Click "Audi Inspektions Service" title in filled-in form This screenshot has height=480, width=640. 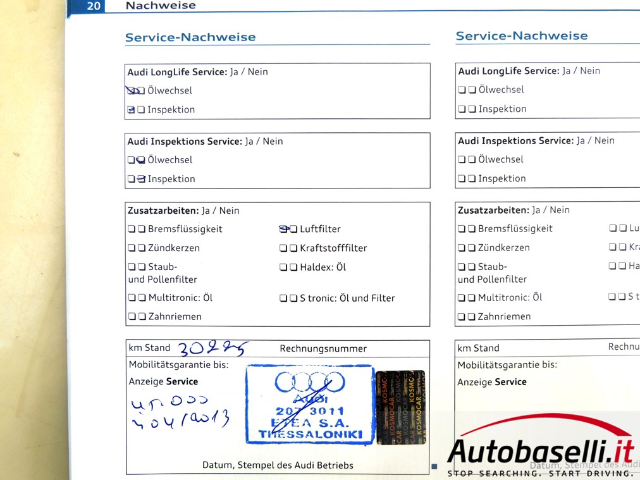[x=185, y=142]
